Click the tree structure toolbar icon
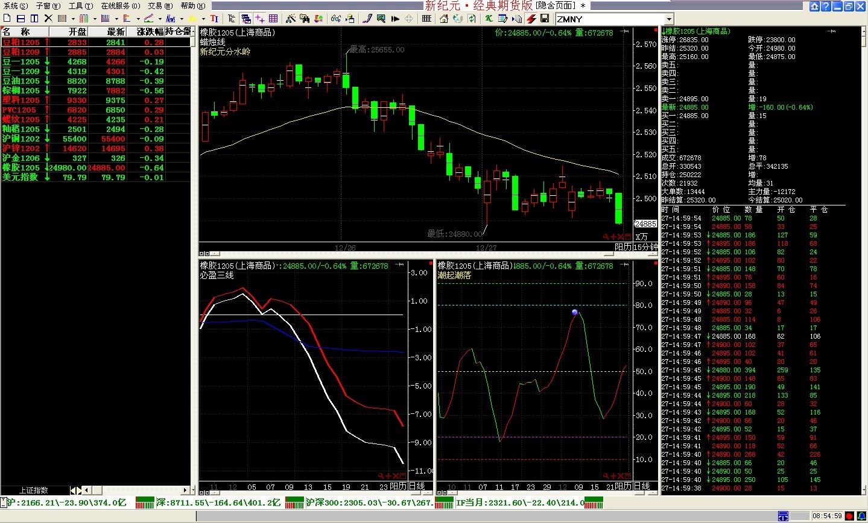Image resolution: width=868 pixels, height=523 pixels. [x=232, y=19]
